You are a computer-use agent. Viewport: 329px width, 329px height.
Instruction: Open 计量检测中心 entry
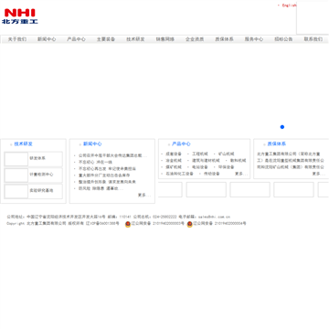point(41,175)
